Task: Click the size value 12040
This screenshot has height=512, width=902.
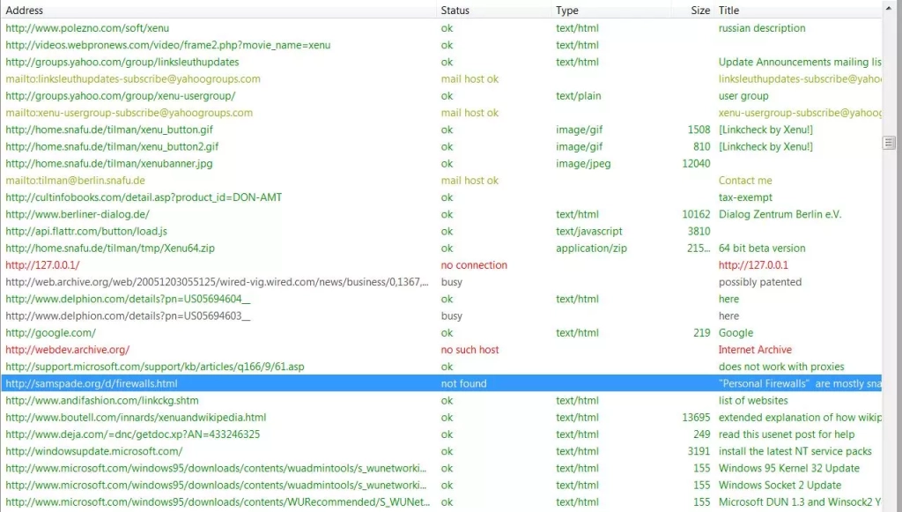Action: coord(696,164)
